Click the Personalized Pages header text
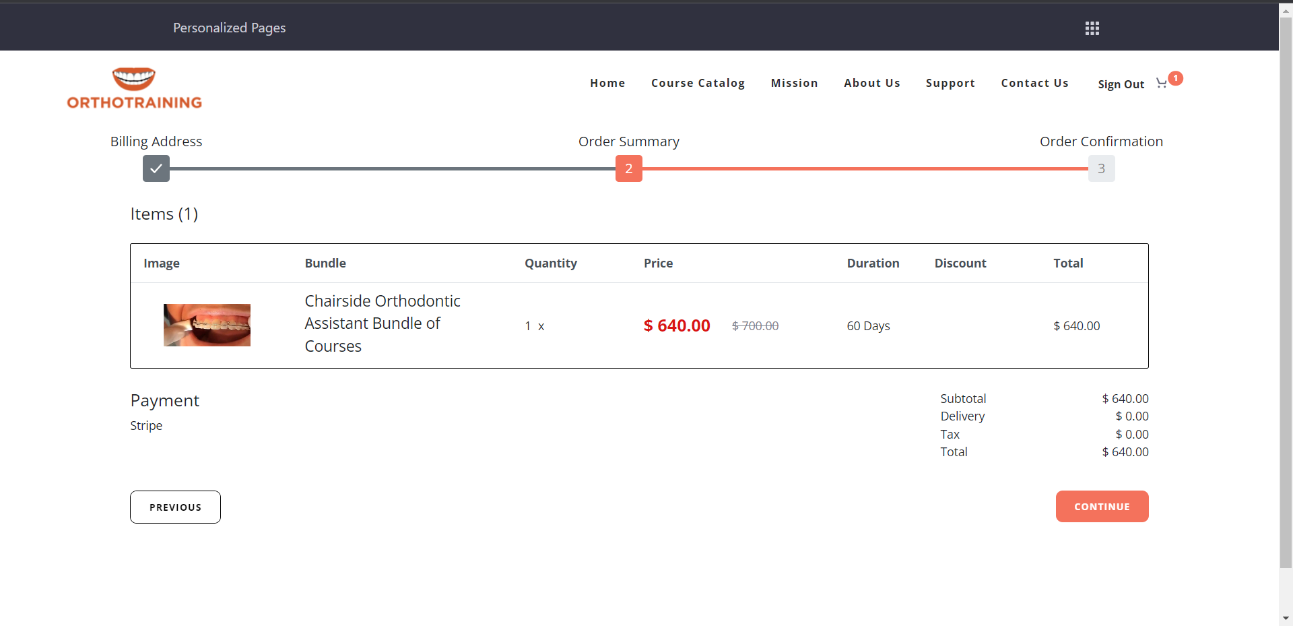The height and width of the screenshot is (626, 1293). coord(229,28)
